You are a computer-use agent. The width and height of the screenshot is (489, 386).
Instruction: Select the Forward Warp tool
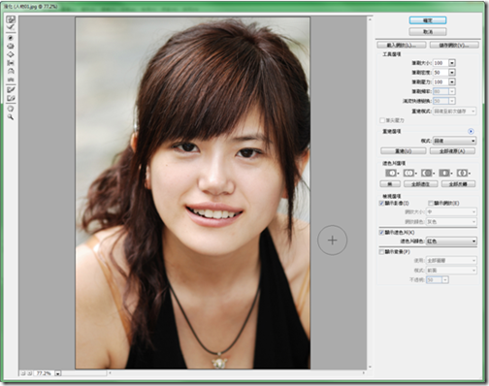coord(11,19)
